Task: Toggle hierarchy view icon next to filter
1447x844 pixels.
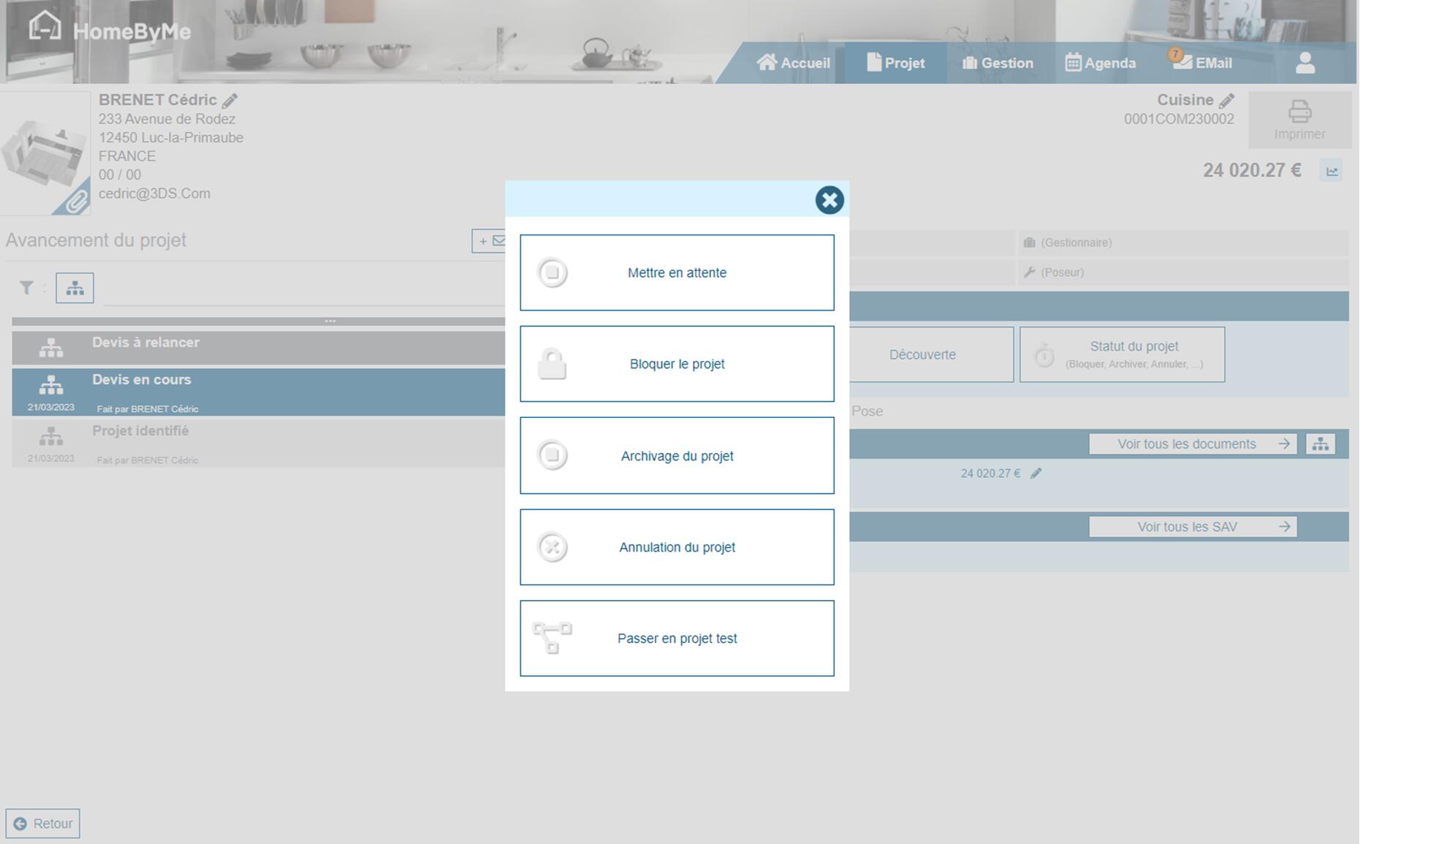Action: tap(75, 288)
